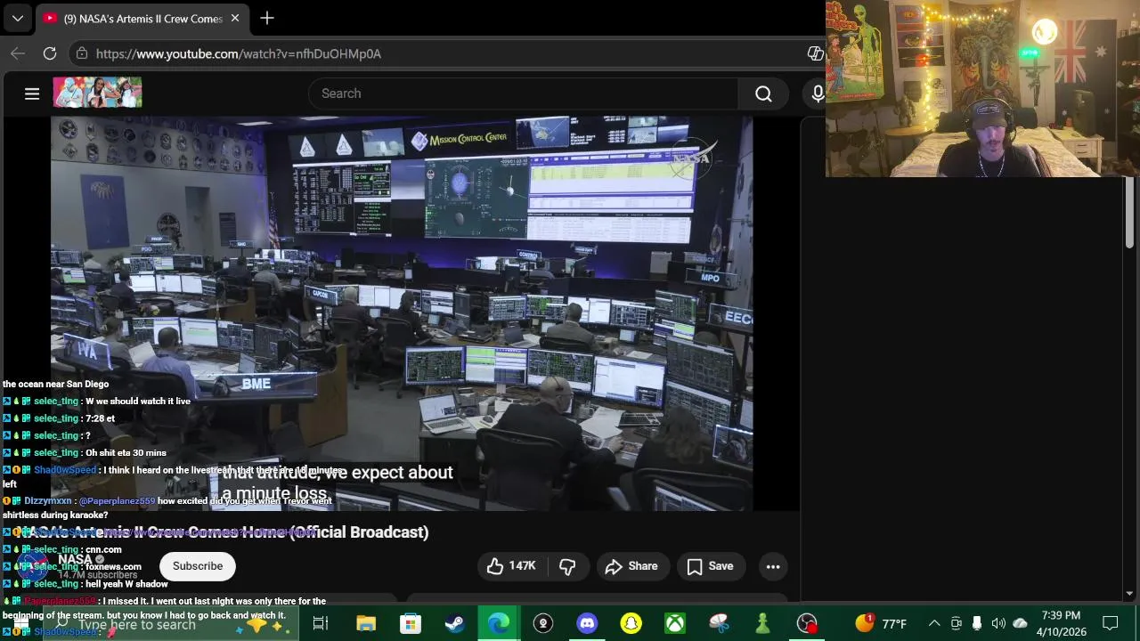Open the YouTube hamburger guide menu
Image resolution: width=1140 pixels, height=641 pixels.
tap(32, 93)
